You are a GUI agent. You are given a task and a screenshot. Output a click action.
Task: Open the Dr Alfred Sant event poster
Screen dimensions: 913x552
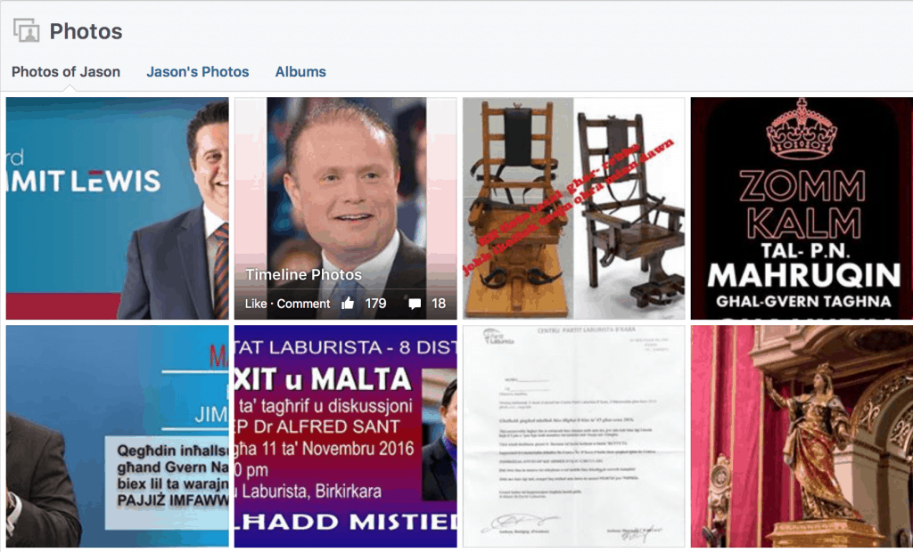[x=346, y=436]
